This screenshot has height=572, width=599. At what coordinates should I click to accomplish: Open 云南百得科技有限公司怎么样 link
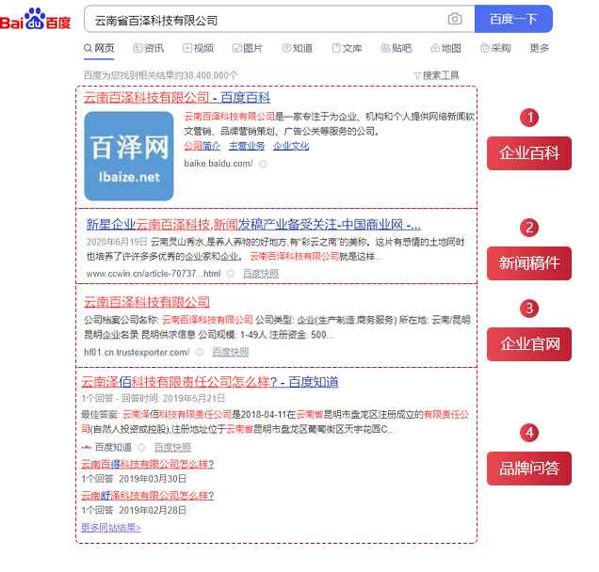pyautogui.click(x=148, y=465)
